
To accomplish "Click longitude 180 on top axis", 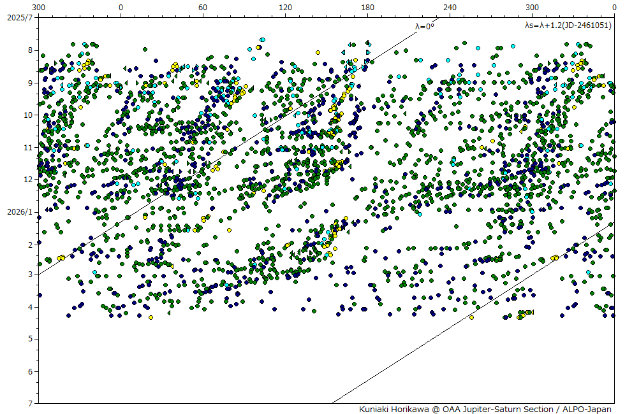I will (367, 7).
